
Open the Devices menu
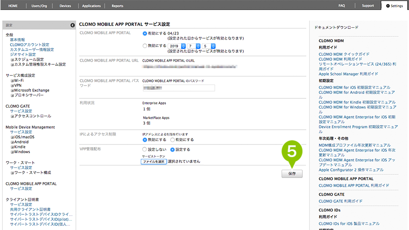tap(65, 6)
